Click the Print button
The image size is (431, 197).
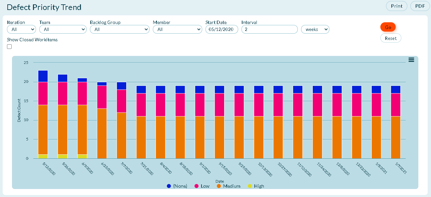click(x=397, y=6)
